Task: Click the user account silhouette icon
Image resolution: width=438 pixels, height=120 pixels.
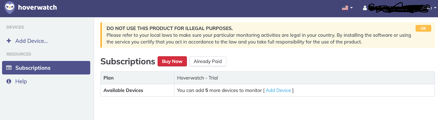Action: tap(365, 8)
